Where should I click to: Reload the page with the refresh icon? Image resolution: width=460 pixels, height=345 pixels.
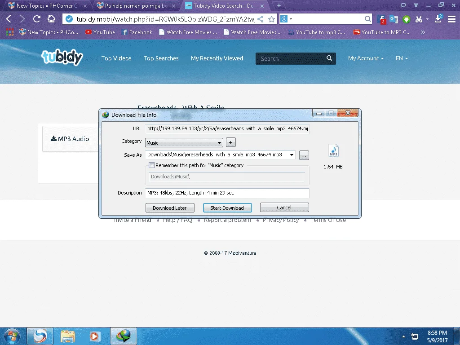(x=37, y=19)
